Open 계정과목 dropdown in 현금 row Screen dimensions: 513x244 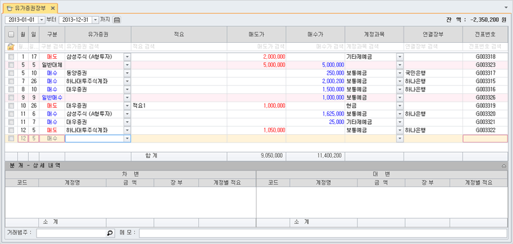400,106
